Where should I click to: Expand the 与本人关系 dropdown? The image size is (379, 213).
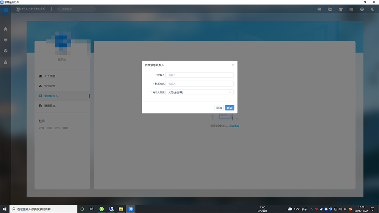(x=199, y=92)
